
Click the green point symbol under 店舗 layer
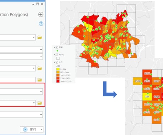(x=57, y=51)
